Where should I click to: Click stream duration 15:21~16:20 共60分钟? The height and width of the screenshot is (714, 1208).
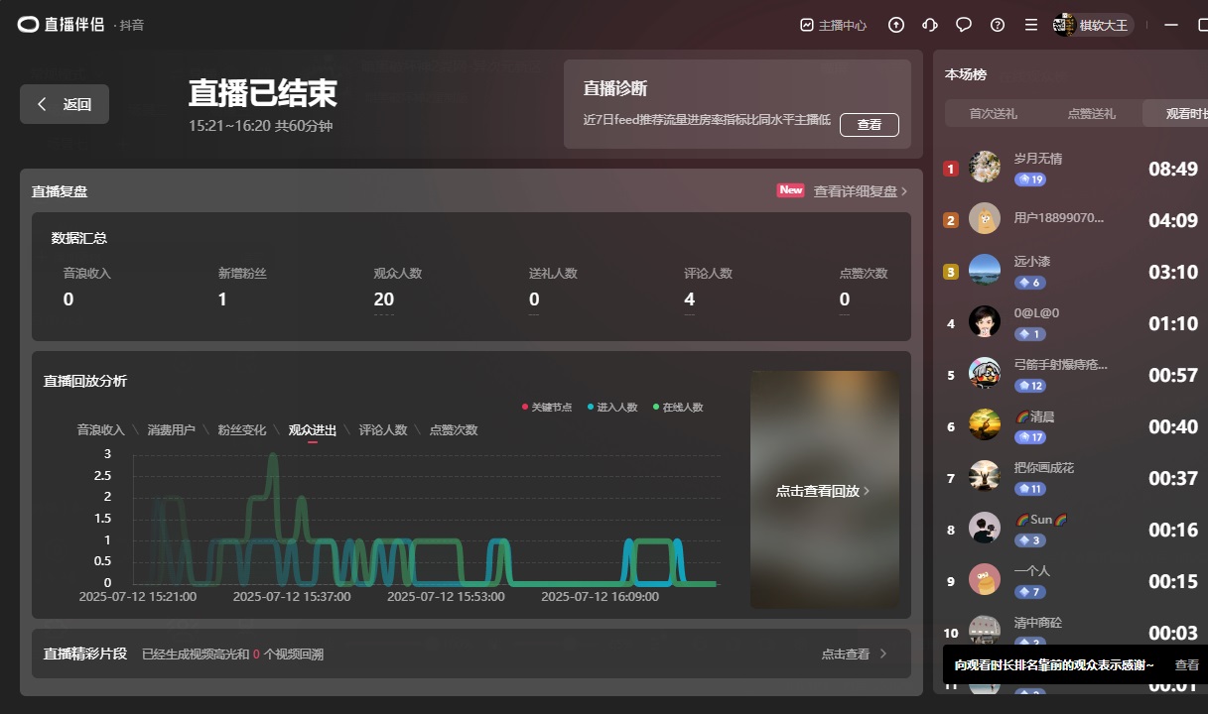pos(261,126)
